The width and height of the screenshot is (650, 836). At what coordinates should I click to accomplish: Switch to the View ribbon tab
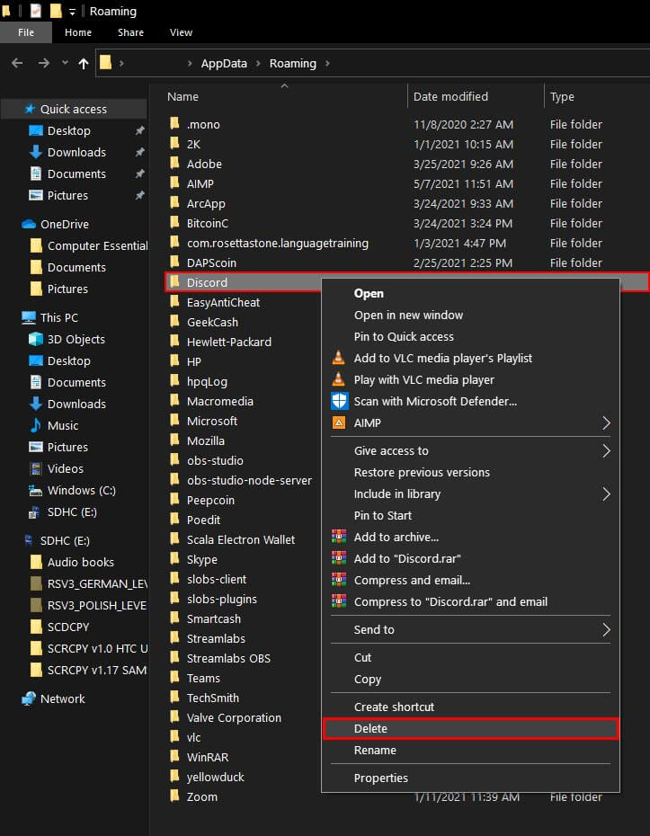181,32
